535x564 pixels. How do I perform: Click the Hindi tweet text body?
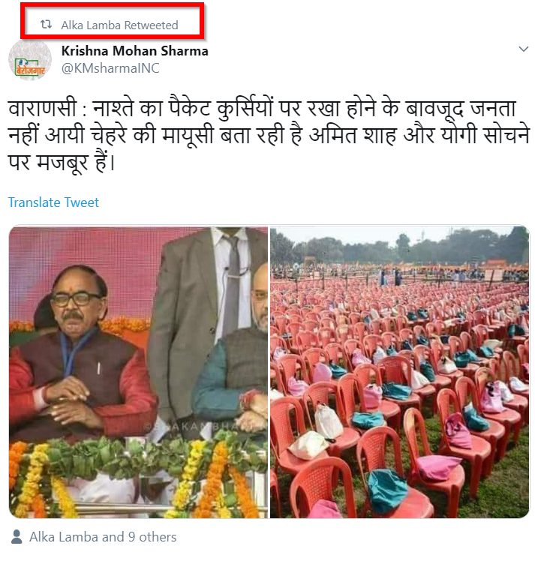click(x=269, y=136)
